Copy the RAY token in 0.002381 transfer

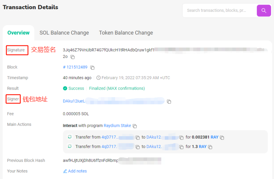tap(222, 137)
